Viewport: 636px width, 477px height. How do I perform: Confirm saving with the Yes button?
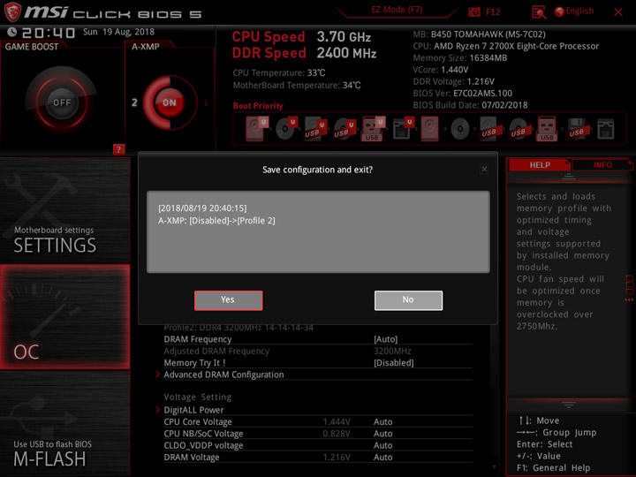coord(229,300)
